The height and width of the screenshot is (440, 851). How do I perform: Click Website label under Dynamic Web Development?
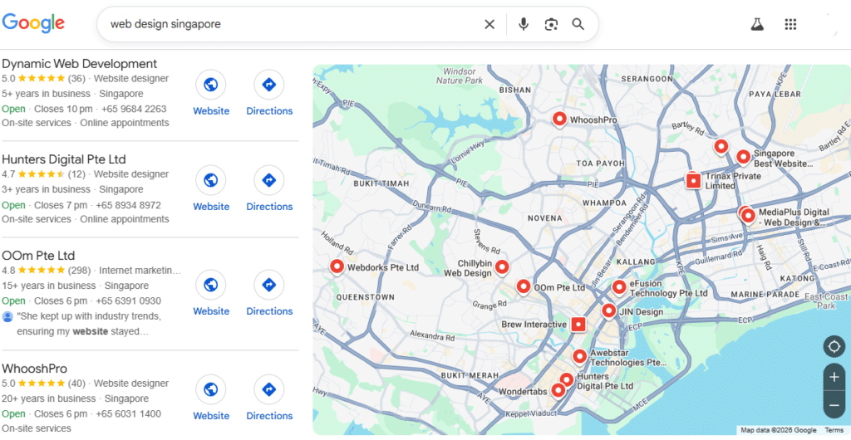tap(211, 111)
